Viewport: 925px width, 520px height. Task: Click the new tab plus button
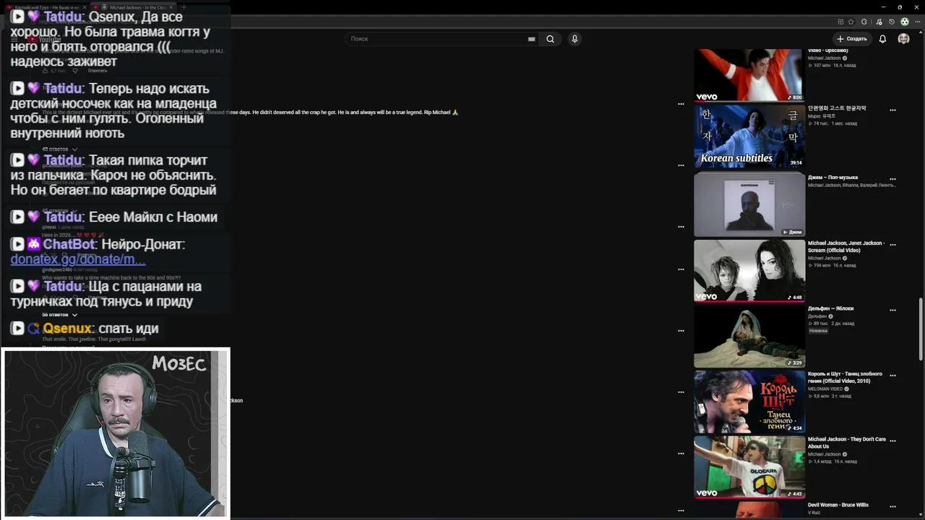click(x=184, y=7)
